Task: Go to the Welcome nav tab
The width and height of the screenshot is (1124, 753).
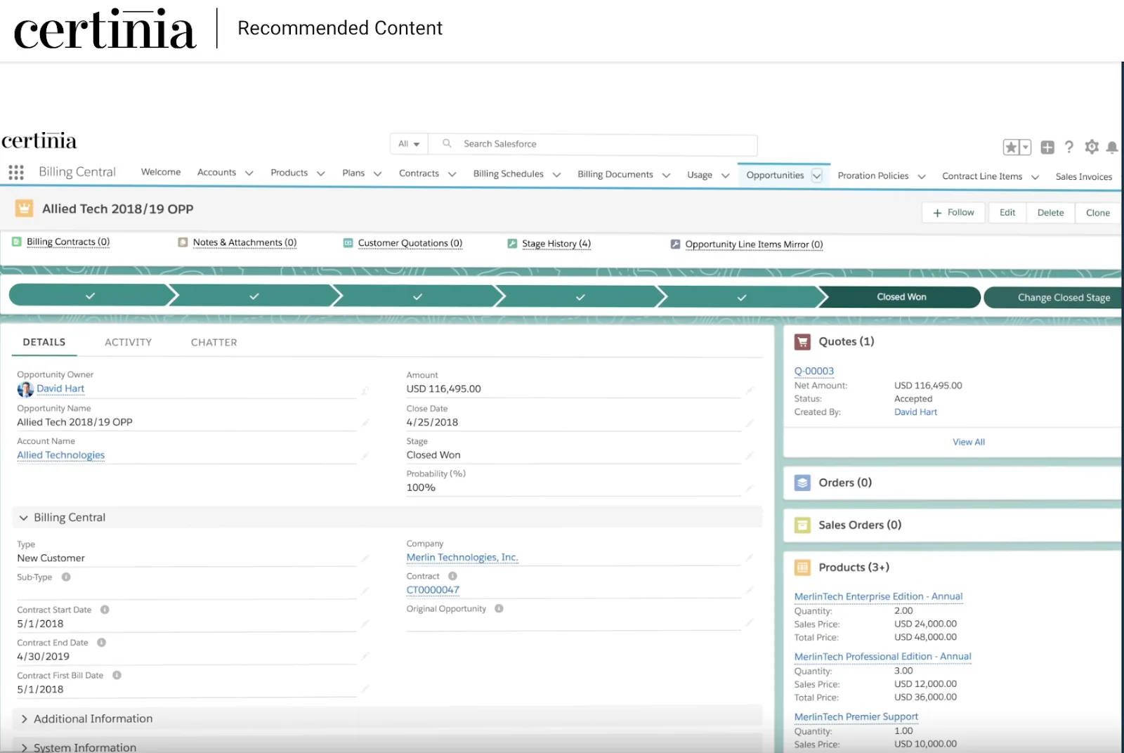Action: tap(161, 172)
